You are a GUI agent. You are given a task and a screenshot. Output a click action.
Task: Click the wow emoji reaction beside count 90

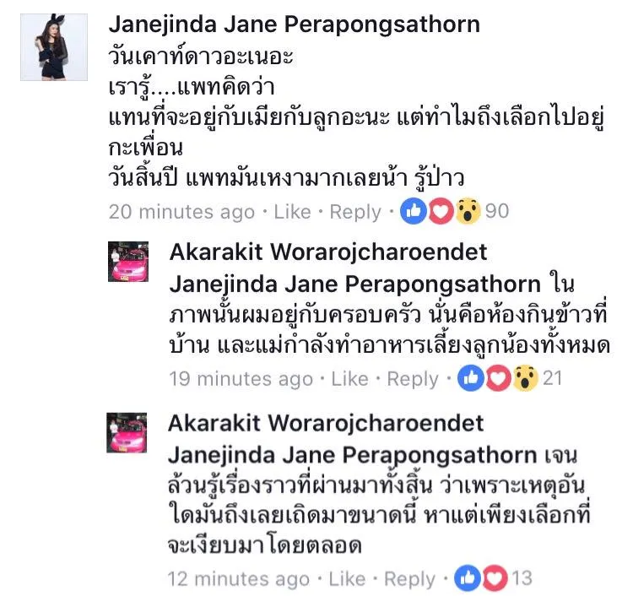coord(468,211)
